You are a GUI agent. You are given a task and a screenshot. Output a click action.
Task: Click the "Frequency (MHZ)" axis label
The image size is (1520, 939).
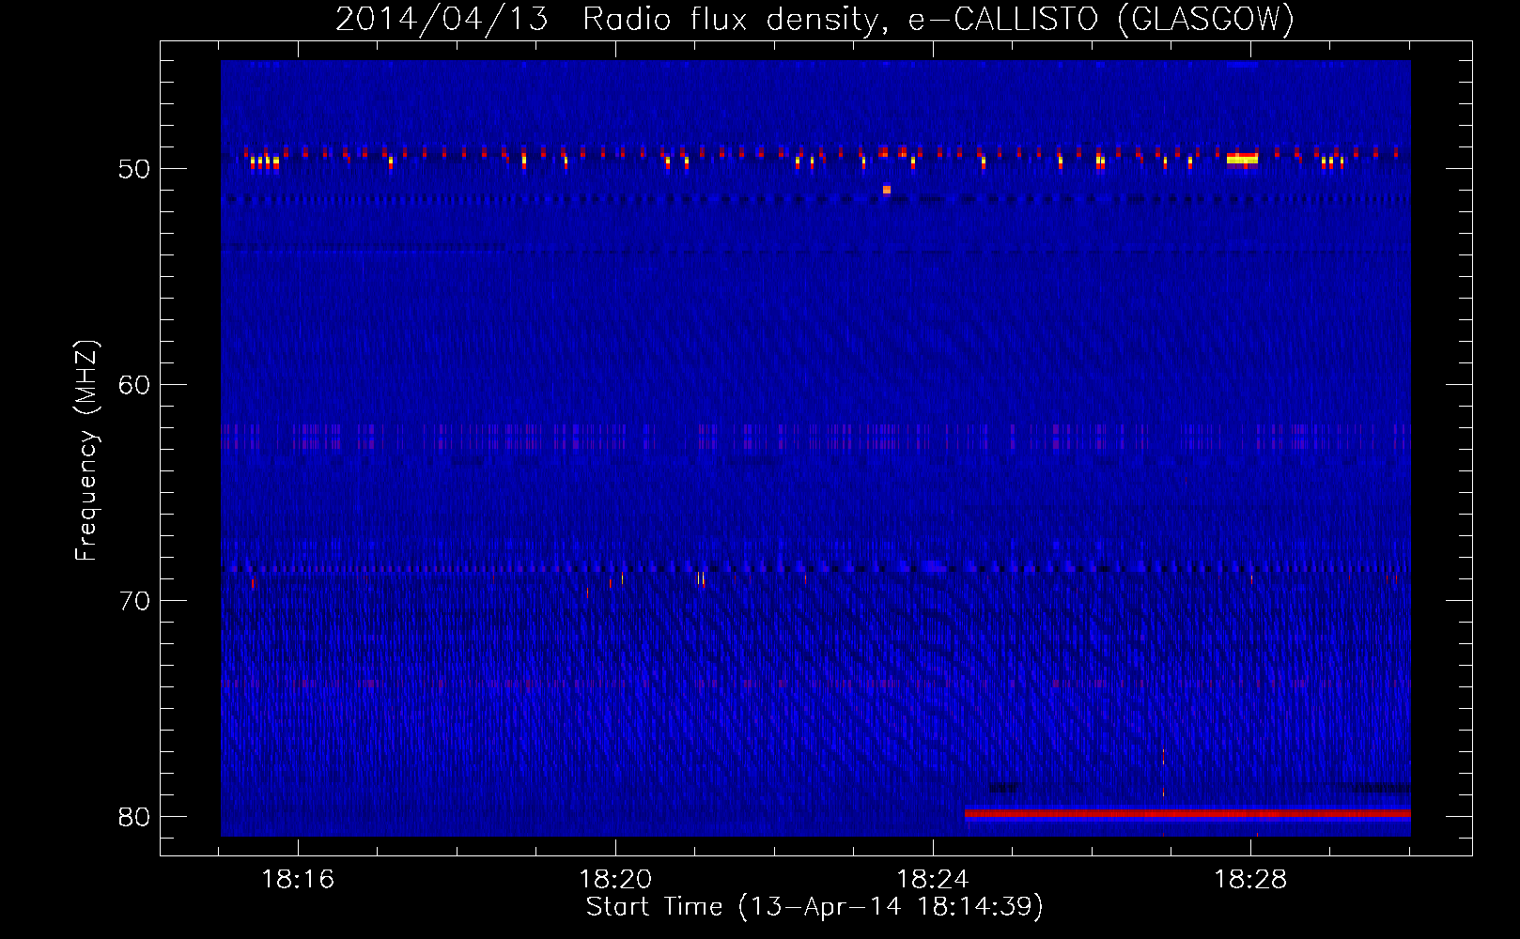point(86,451)
